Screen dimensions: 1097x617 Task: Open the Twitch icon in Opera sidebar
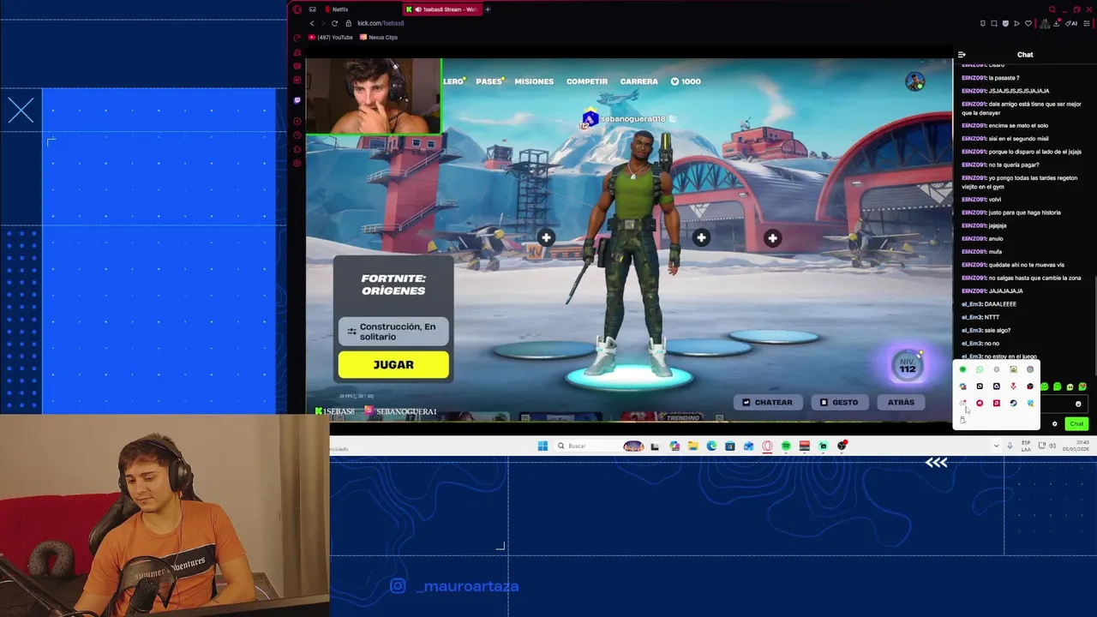(297, 100)
